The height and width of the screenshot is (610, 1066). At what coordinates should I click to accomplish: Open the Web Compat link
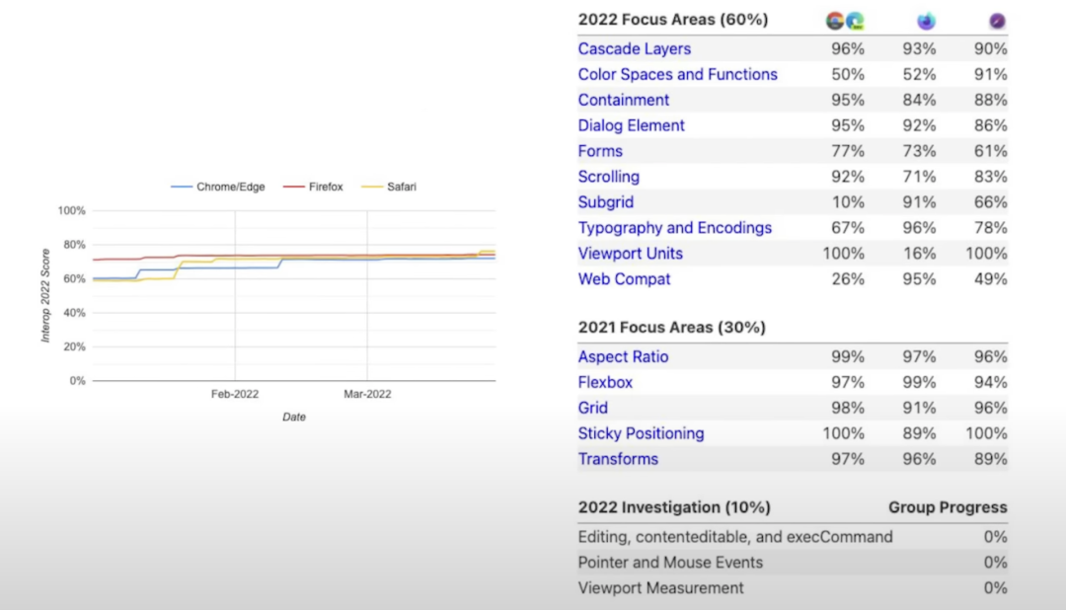[624, 279]
